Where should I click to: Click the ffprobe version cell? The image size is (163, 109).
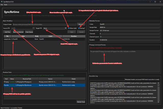point(50,85)
